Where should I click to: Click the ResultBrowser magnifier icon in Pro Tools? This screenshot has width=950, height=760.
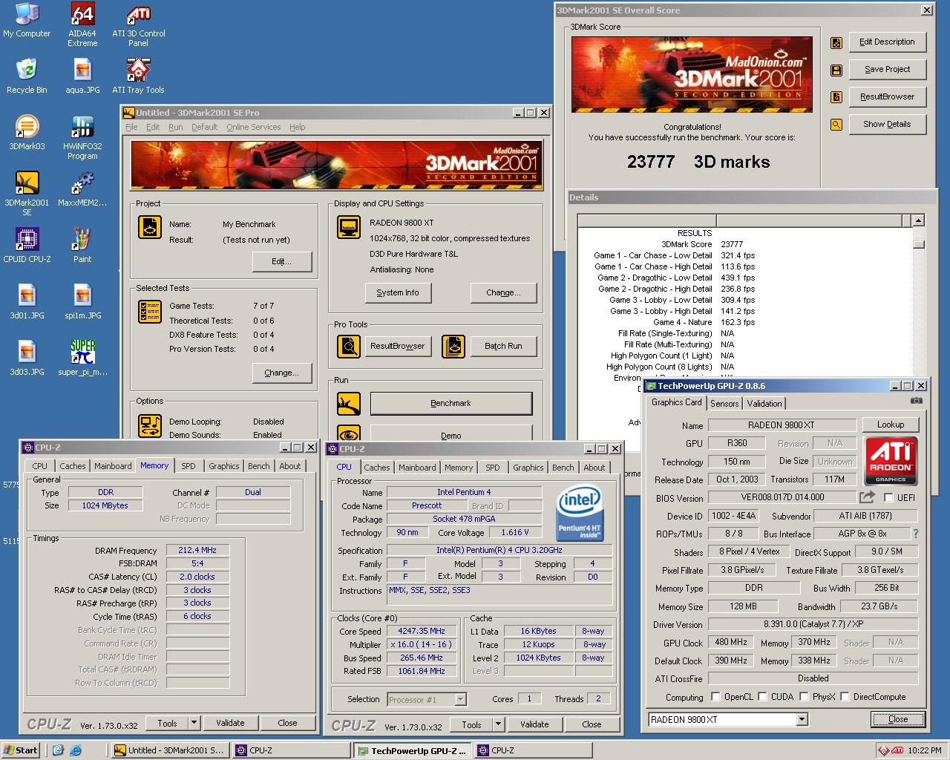click(x=348, y=346)
